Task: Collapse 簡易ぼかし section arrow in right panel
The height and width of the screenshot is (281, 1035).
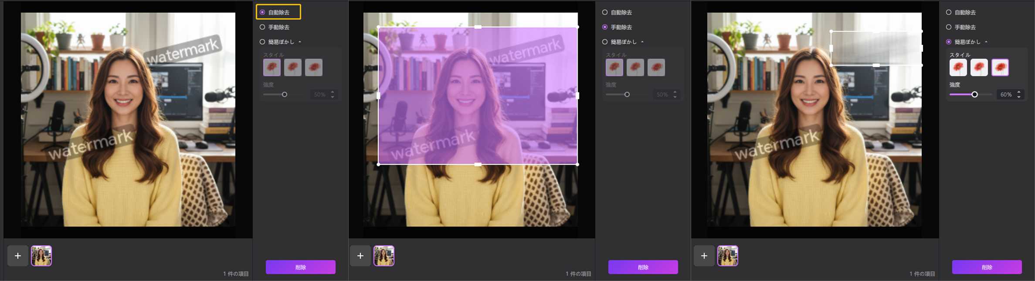Action: pyautogui.click(x=986, y=42)
